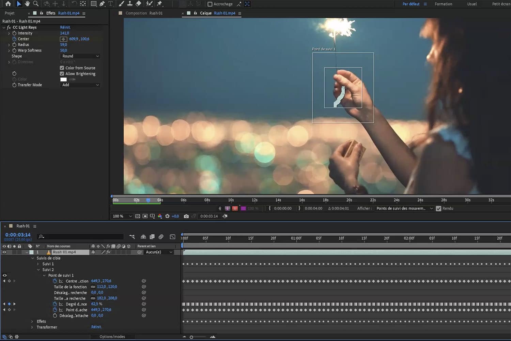Image resolution: width=511 pixels, height=341 pixels.
Task: Toggle the Rendu checkbox
Action: (x=438, y=208)
